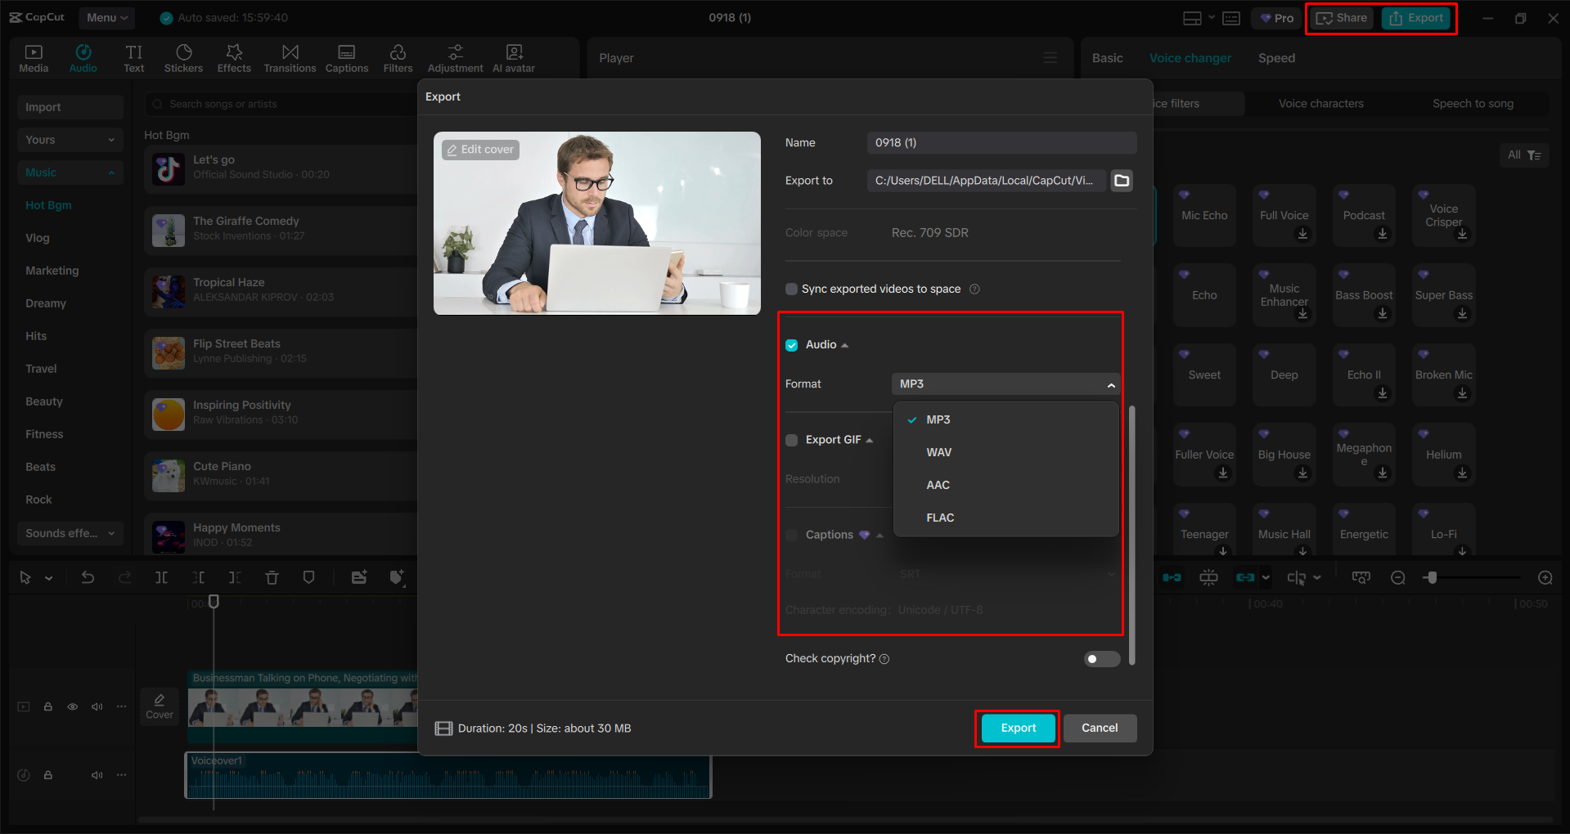Open the Filters panel
1570x834 pixels.
(398, 57)
